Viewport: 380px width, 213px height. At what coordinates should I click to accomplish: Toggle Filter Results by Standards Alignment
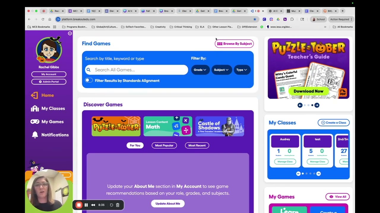pyautogui.click(x=89, y=80)
